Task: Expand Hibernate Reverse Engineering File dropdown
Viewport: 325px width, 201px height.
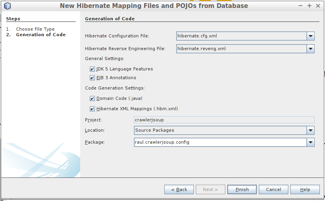Action: pos(311,49)
